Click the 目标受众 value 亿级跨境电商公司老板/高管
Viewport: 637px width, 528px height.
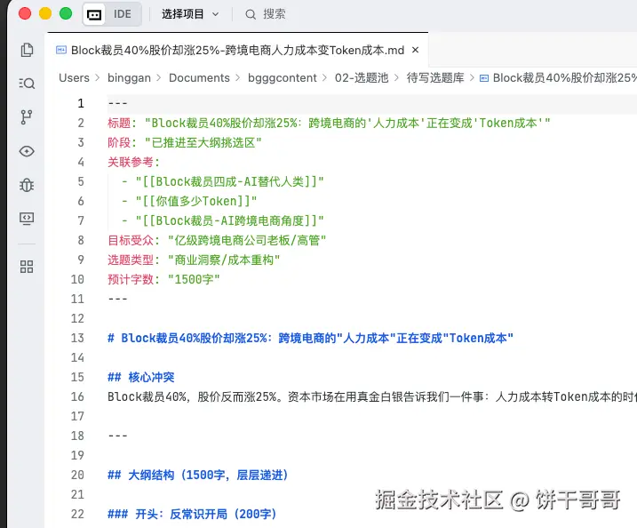tap(247, 240)
